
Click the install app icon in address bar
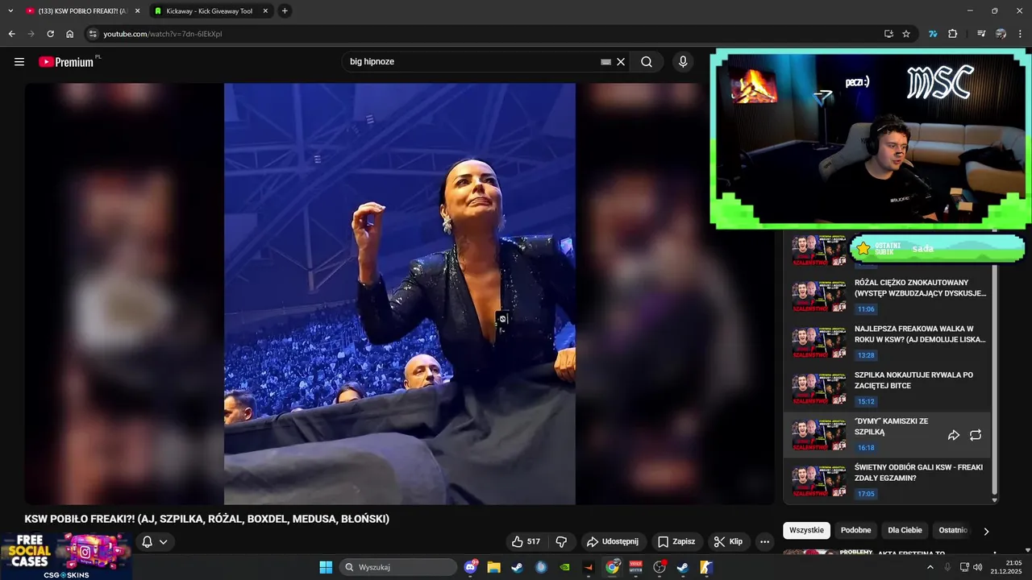888,34
